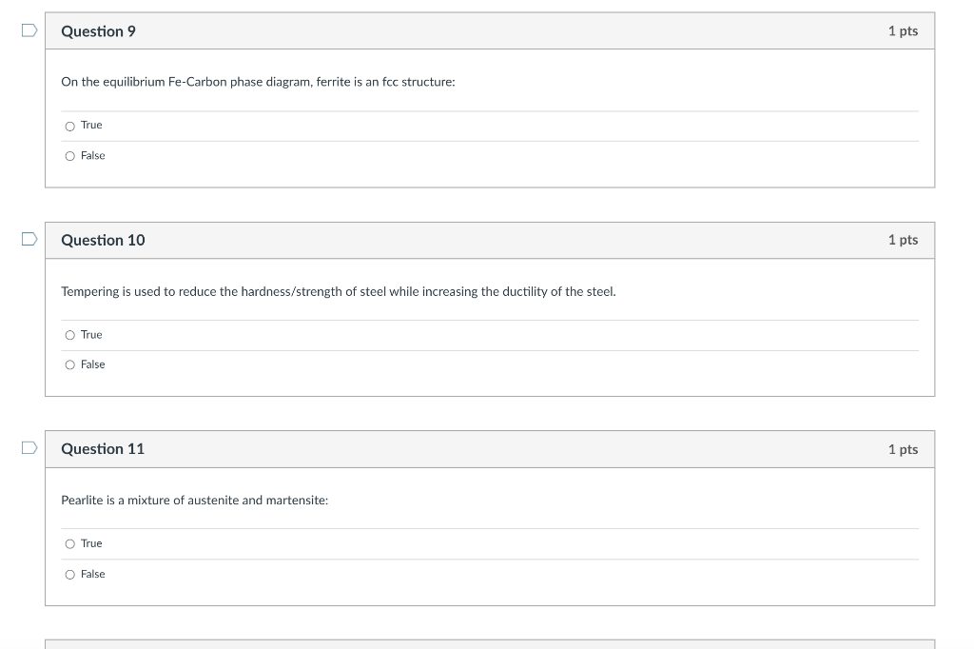Select the False radio button for Question 9
This screenshot has width=974, height=649.
(x=70, y=156)
